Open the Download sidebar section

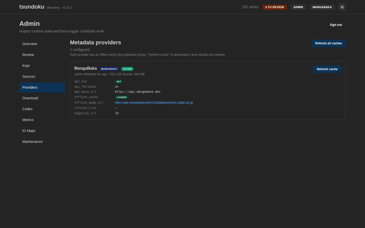42,98
